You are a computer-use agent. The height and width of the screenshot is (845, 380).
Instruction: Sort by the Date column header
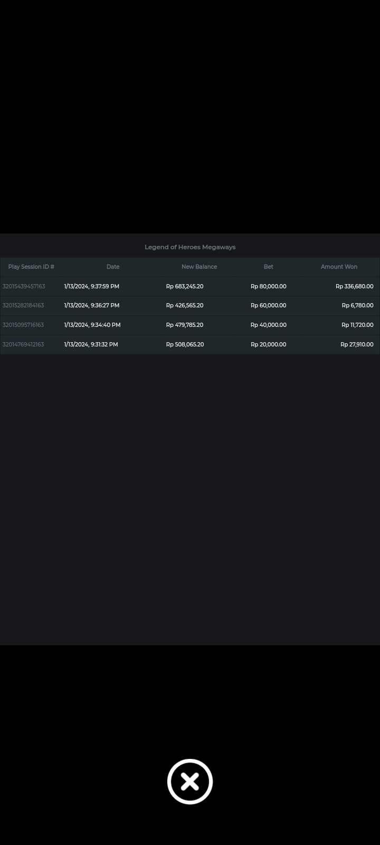click(112, 267)
